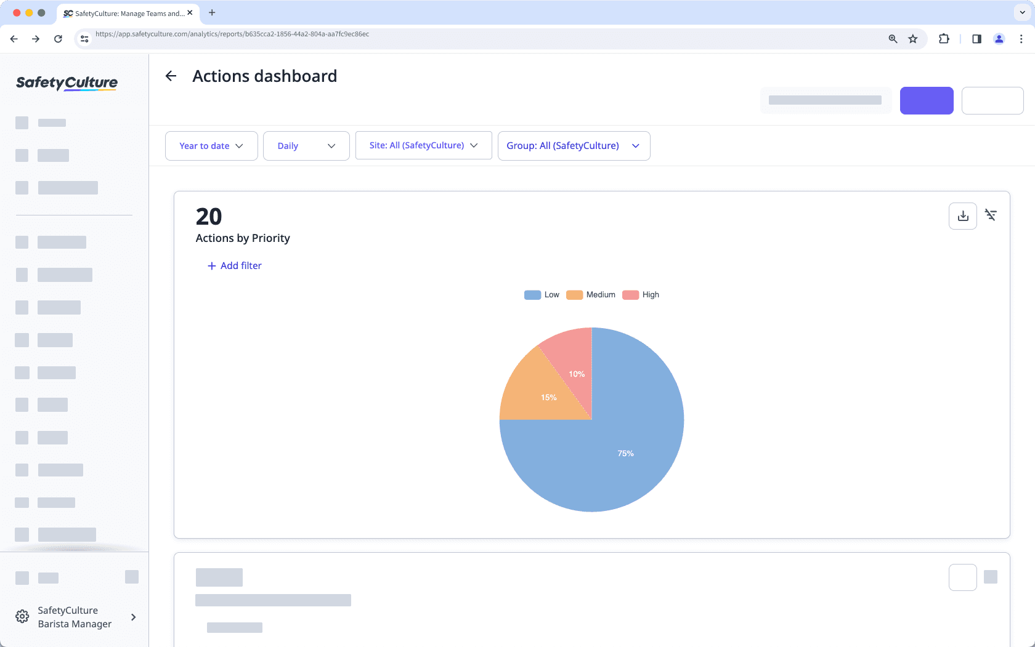Download the Actions by Priority chart data
The image size is (1035, 647).
pyautogui.click(x=962, y=215)
